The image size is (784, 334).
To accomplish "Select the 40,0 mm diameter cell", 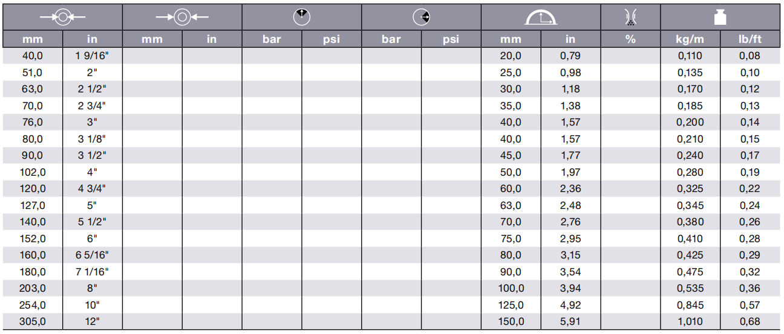I will point(33,56).
